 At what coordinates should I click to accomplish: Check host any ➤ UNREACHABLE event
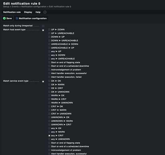tap(49, 59)
